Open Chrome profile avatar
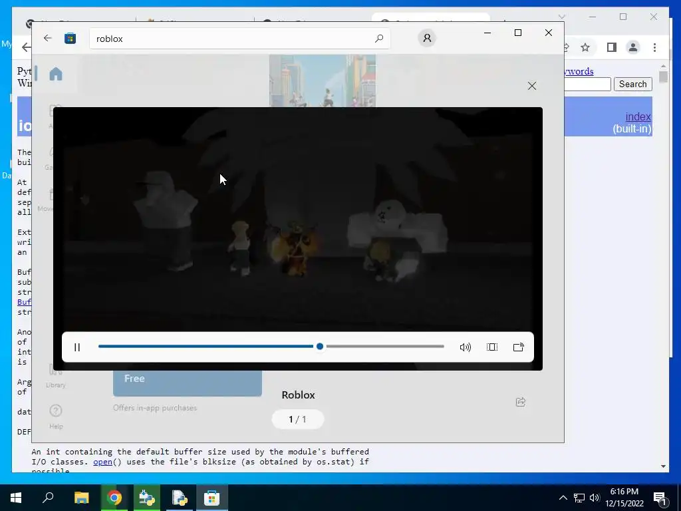The height and width of the screenshot is (511, 681). (x=633, y=47)
